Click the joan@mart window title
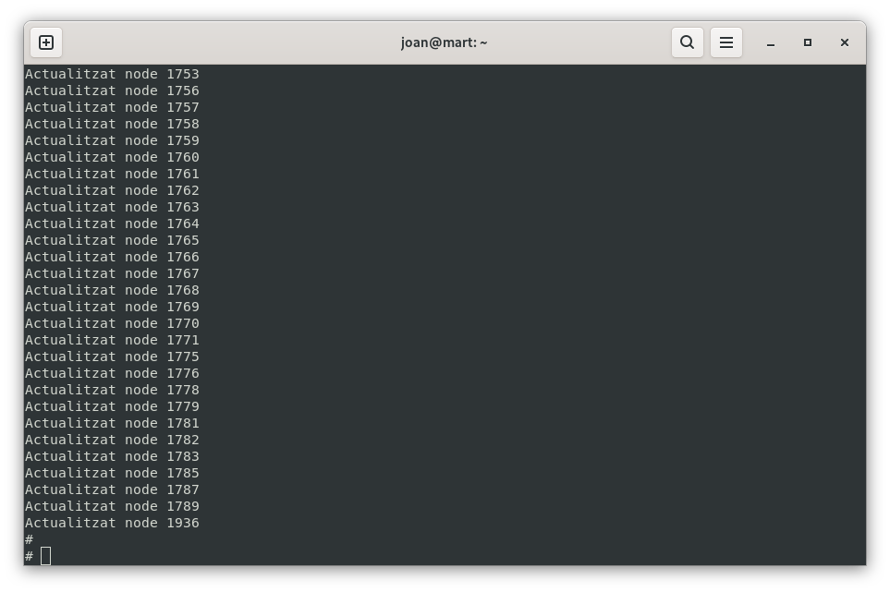 tap(444, 42)
